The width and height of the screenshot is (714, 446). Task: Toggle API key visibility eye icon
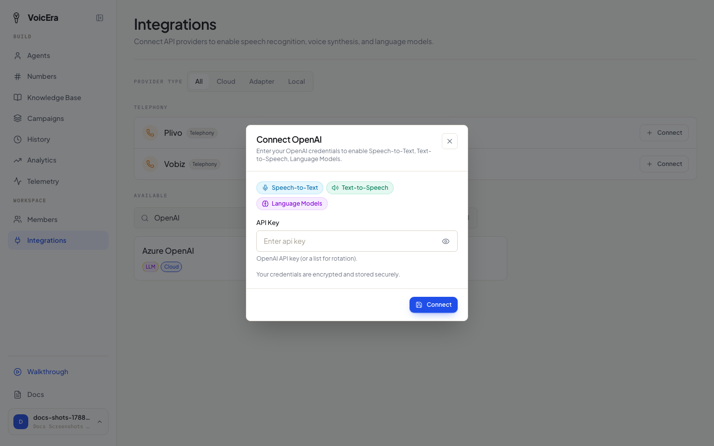(446, 241)
